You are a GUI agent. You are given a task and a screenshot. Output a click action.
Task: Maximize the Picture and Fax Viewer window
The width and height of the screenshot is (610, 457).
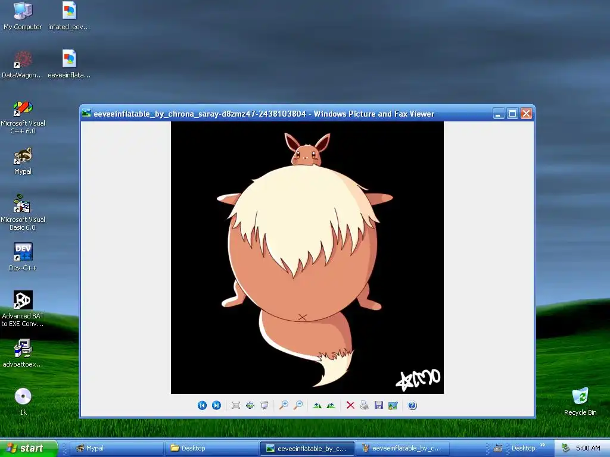(x=512, y=114)
